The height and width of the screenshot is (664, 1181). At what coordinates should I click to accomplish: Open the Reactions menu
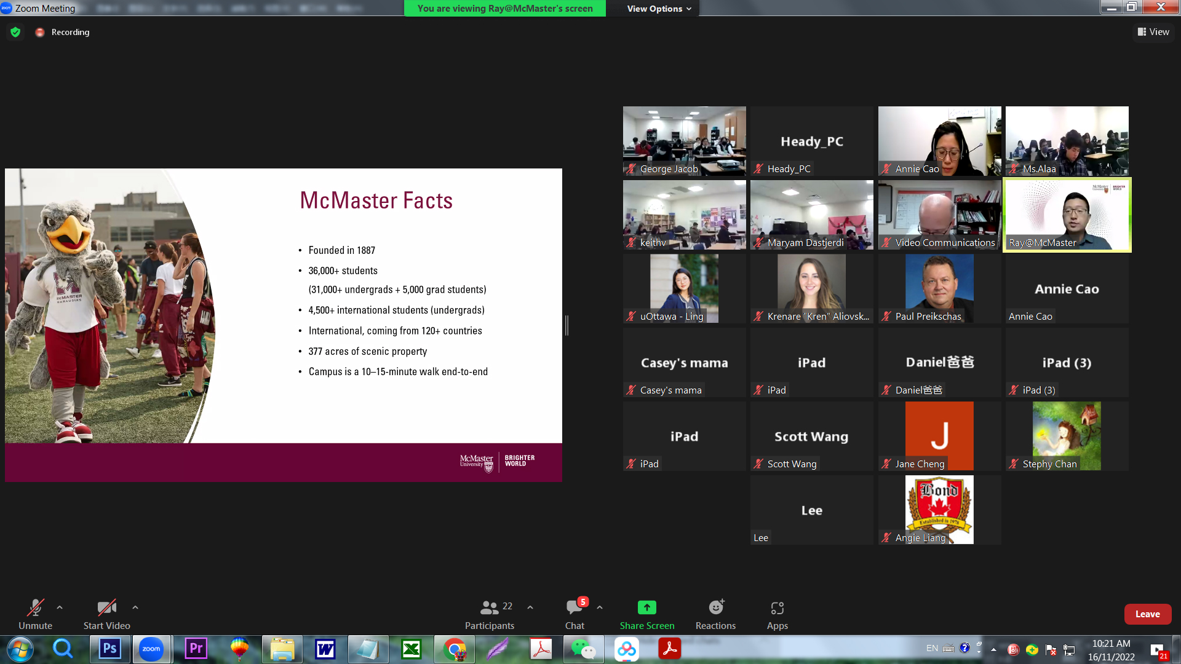pyautogui.click(x=715, y=614)
